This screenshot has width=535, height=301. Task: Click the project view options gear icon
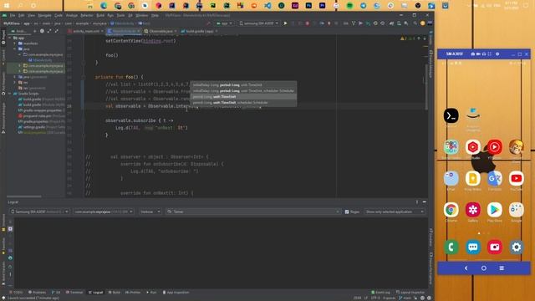[42, 31]
